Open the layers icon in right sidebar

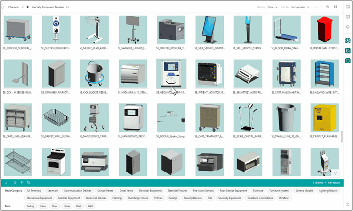(348, 27)
